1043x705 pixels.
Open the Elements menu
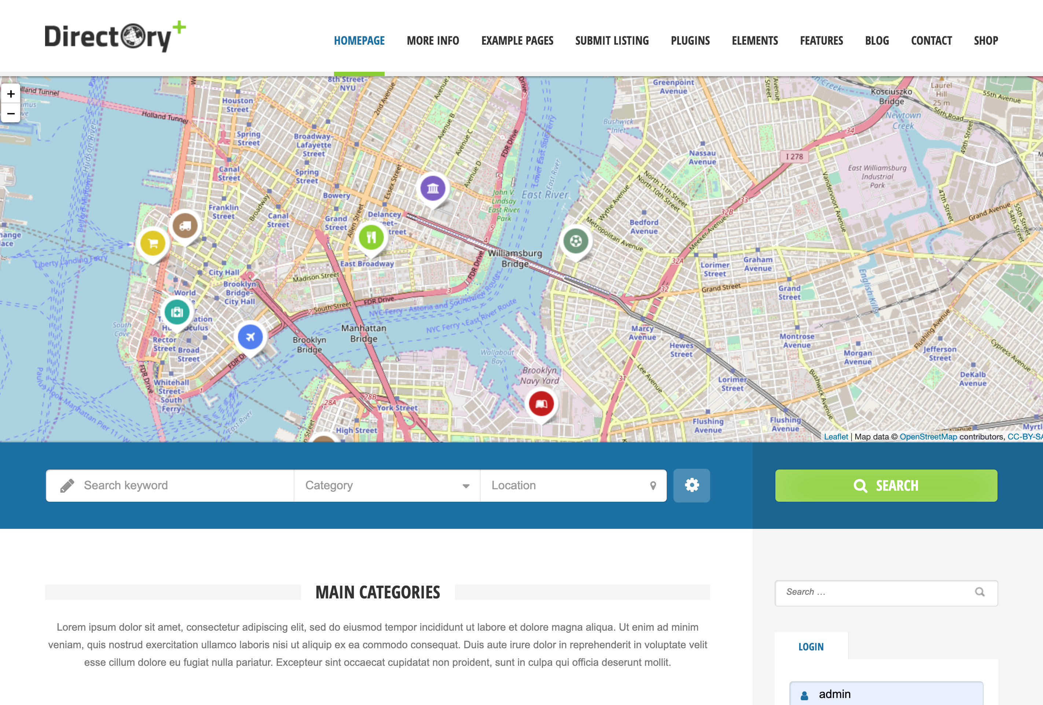[755, 41]
